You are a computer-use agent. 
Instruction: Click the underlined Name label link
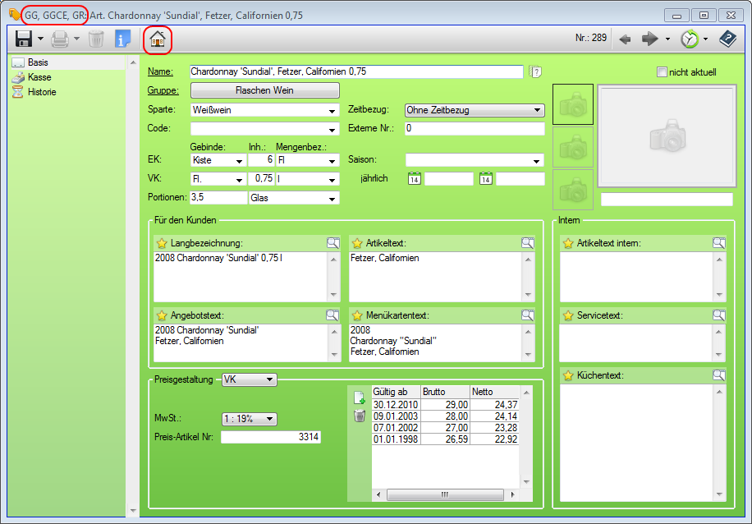tap(160, 72)
